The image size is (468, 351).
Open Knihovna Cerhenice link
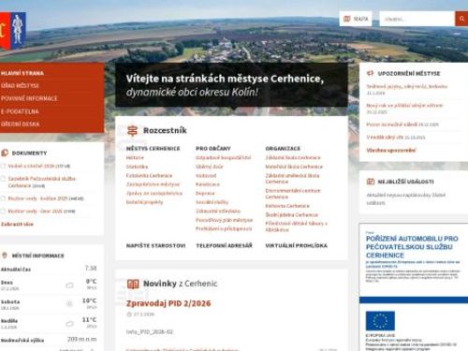coord(287,206)
